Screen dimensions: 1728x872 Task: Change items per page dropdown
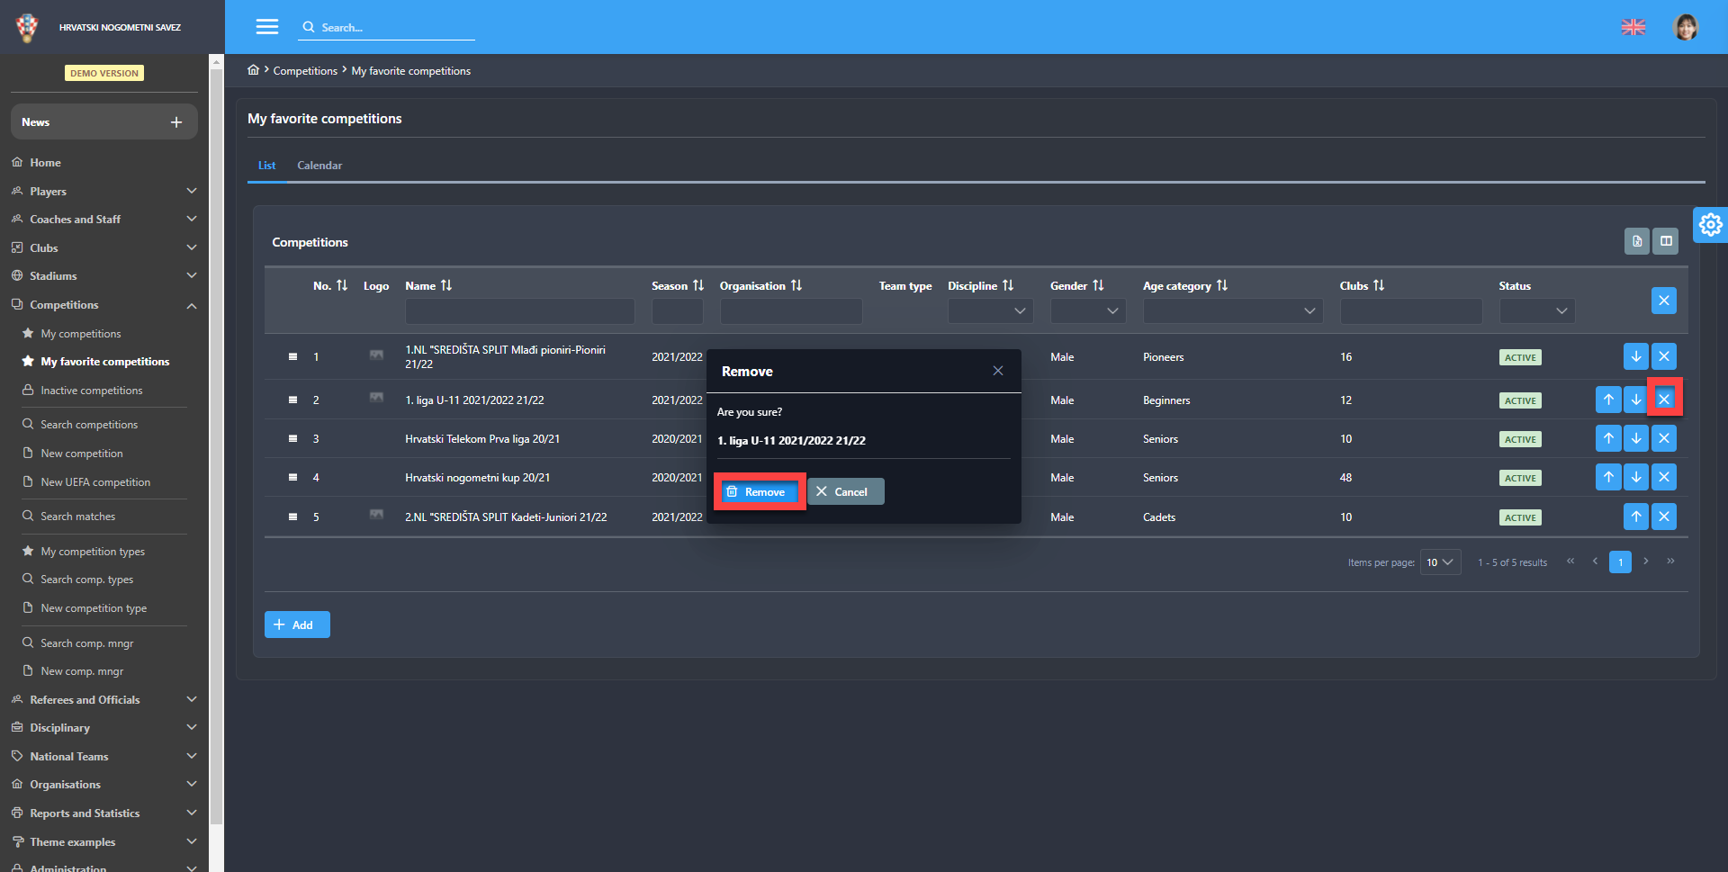(x=1439, y=562)
